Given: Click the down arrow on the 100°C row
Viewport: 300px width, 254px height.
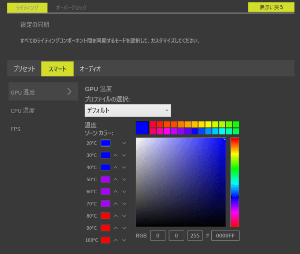Looking at the screenshot, I should click(x=124, y=240).
